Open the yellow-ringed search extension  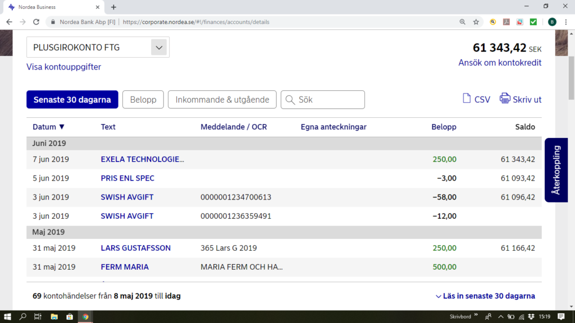493,22
